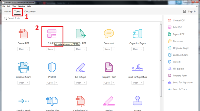Open the View menu
The height and width of the screenshot is (111, 200).
(14, 6)
